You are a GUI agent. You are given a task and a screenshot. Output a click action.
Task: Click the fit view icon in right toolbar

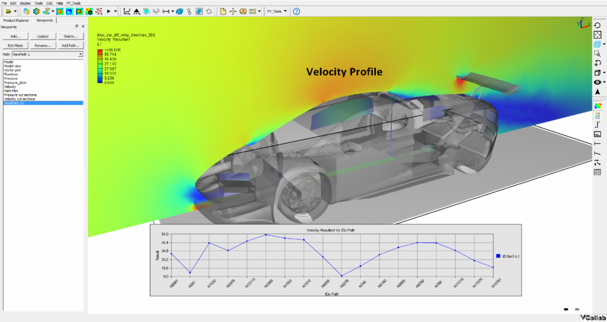click(597, 34)
